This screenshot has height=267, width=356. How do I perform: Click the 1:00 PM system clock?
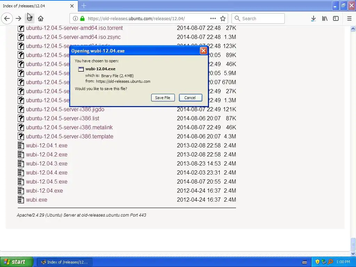(343, 262)
